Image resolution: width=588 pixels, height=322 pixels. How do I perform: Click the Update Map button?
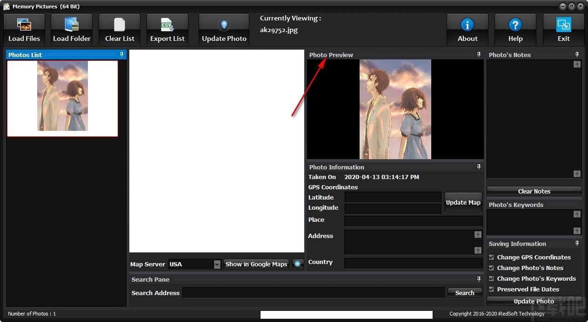(x=463, y=202)
